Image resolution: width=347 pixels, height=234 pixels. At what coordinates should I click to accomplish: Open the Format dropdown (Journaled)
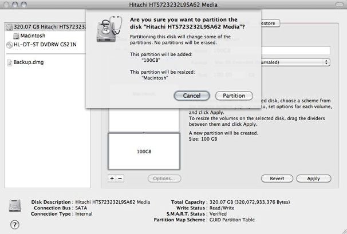pyautogui.click(x=294, y=62)
